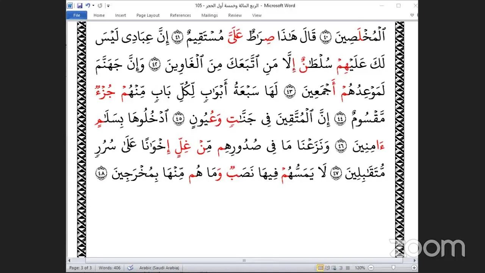Open the View tab
485x273 pixels.
[x=257, y=15]
